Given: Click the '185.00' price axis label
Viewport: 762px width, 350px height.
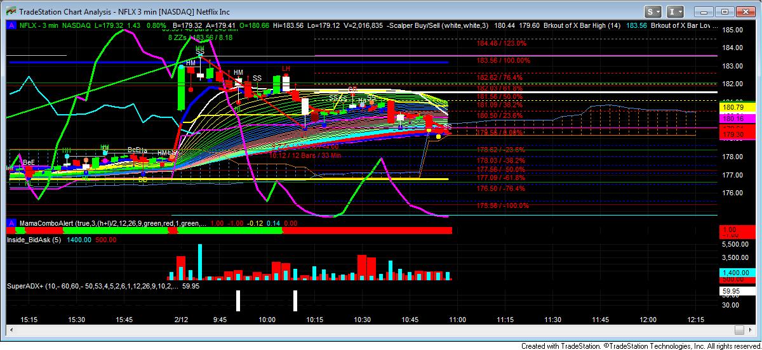Looking at the screenshot, I should [x=733, y=30].
